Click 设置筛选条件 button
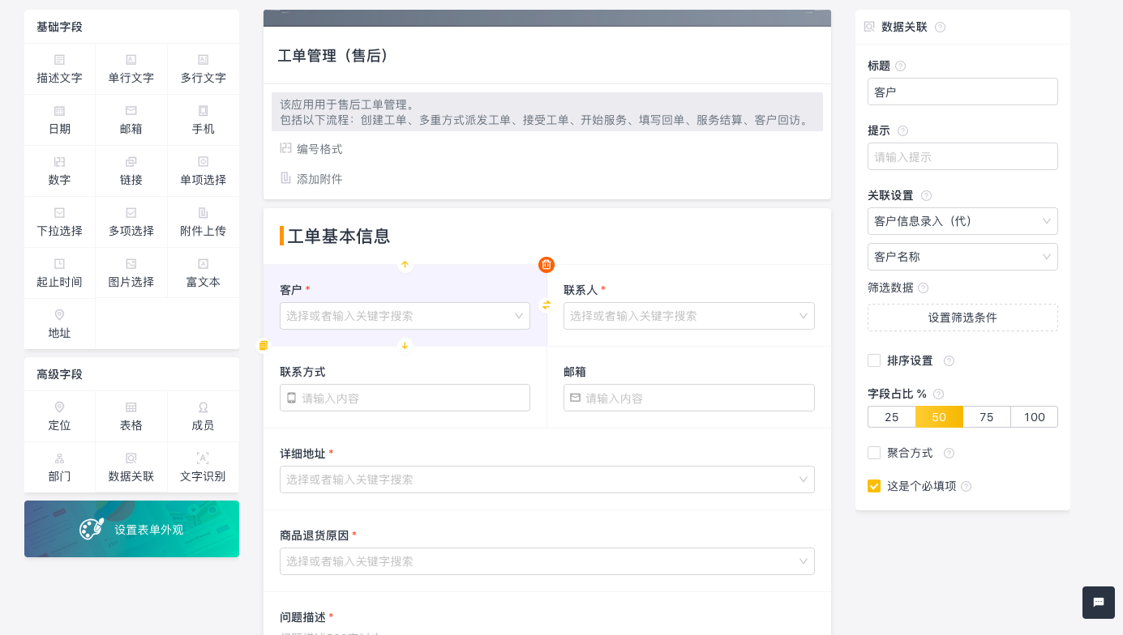Screen dimensions: 1123x635 962,317
